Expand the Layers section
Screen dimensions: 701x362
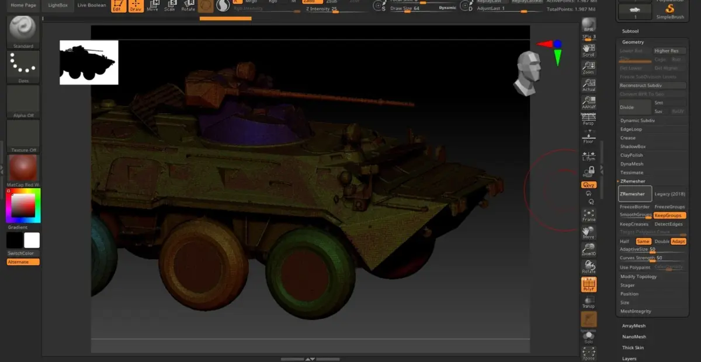pos(629,359)
